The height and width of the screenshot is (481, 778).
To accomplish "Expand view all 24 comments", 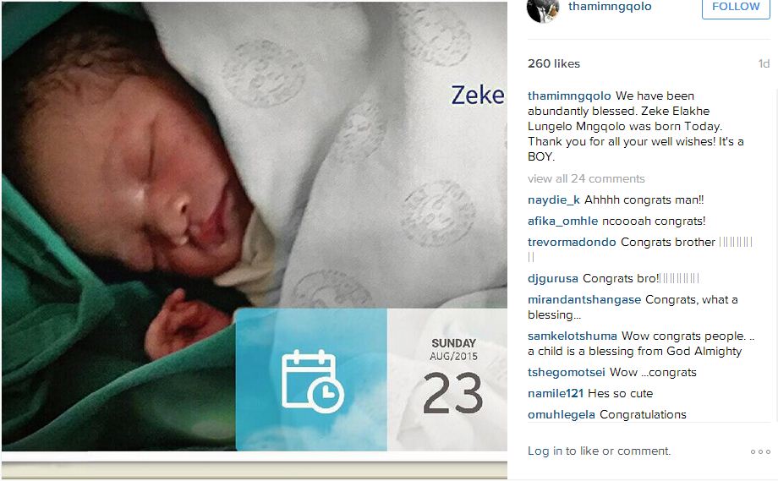I will coord(586,178).
